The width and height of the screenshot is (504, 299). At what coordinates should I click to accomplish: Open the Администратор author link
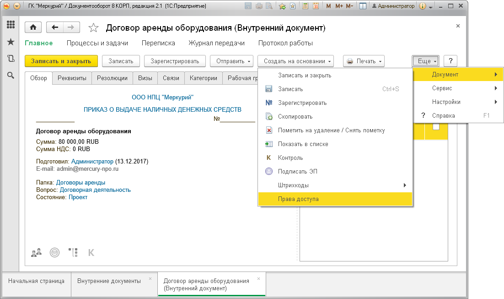[x=92, y=161]
